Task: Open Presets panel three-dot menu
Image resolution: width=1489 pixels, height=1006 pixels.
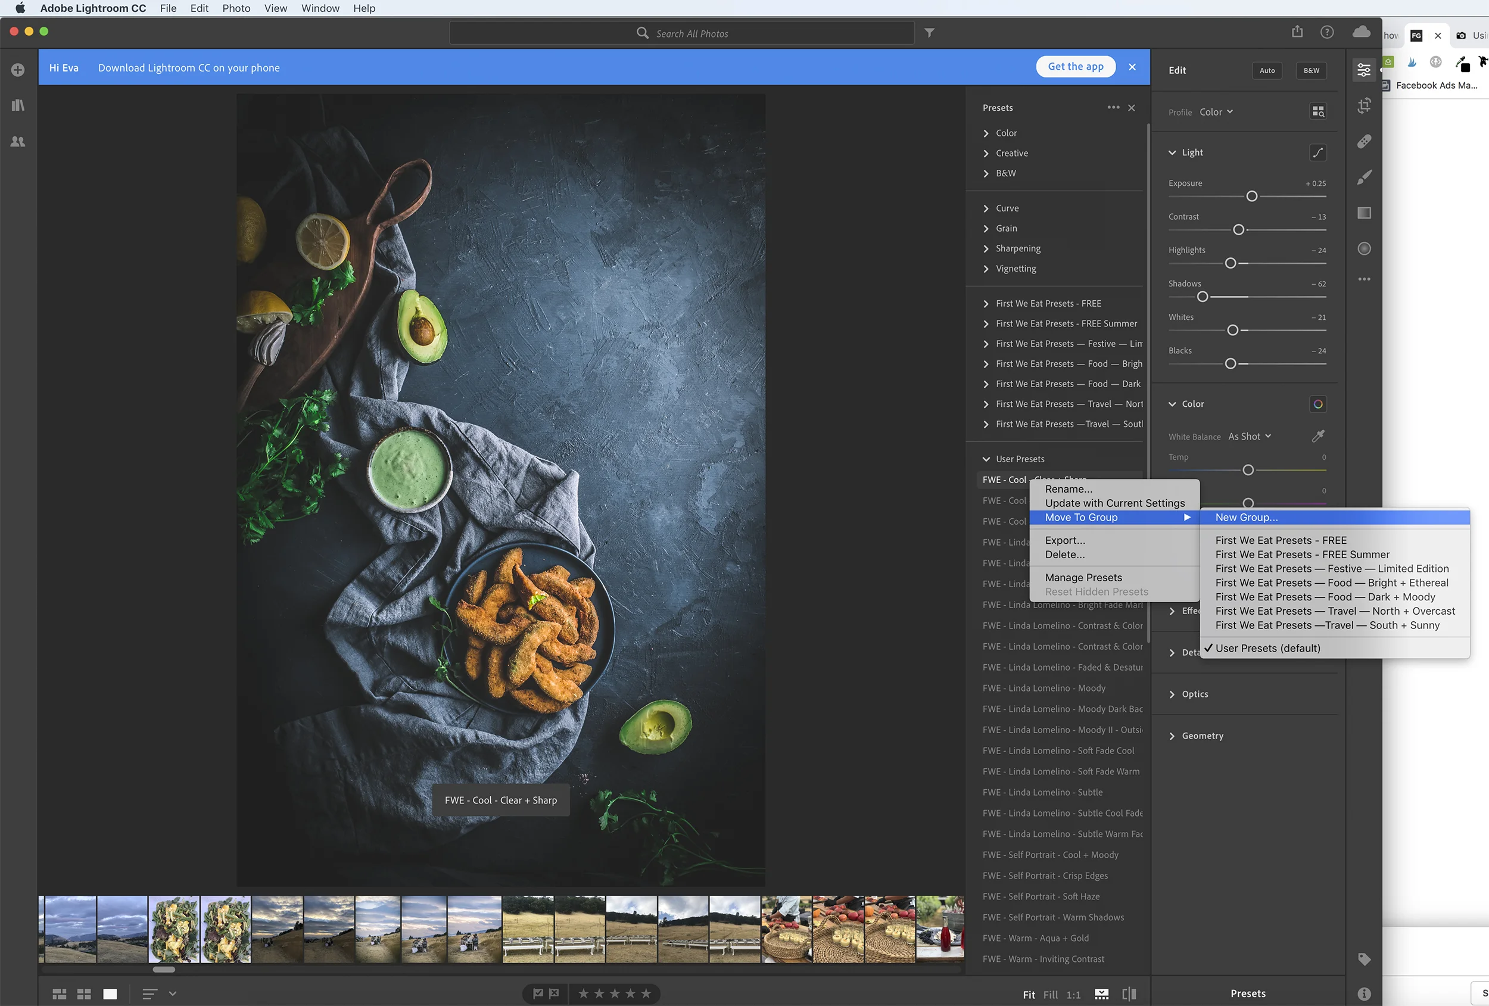Action: pyautogui.click(x=1114, y=108)
